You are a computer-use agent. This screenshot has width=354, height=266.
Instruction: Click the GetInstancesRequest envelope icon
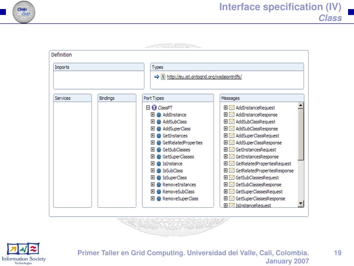click(x=232, y=150)
